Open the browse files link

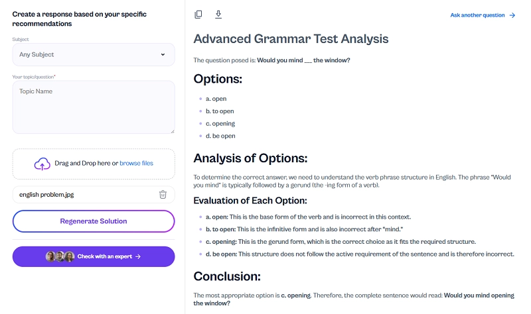pos(136,163)
